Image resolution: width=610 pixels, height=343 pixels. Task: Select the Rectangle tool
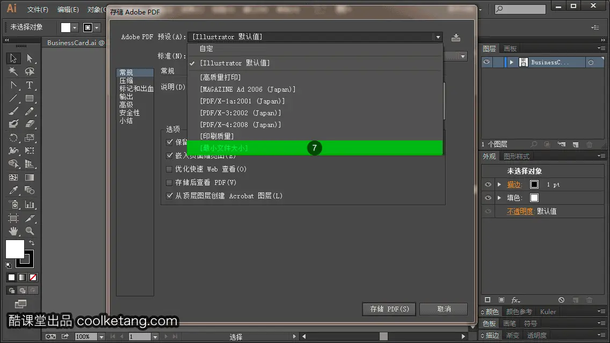[30, 98]
